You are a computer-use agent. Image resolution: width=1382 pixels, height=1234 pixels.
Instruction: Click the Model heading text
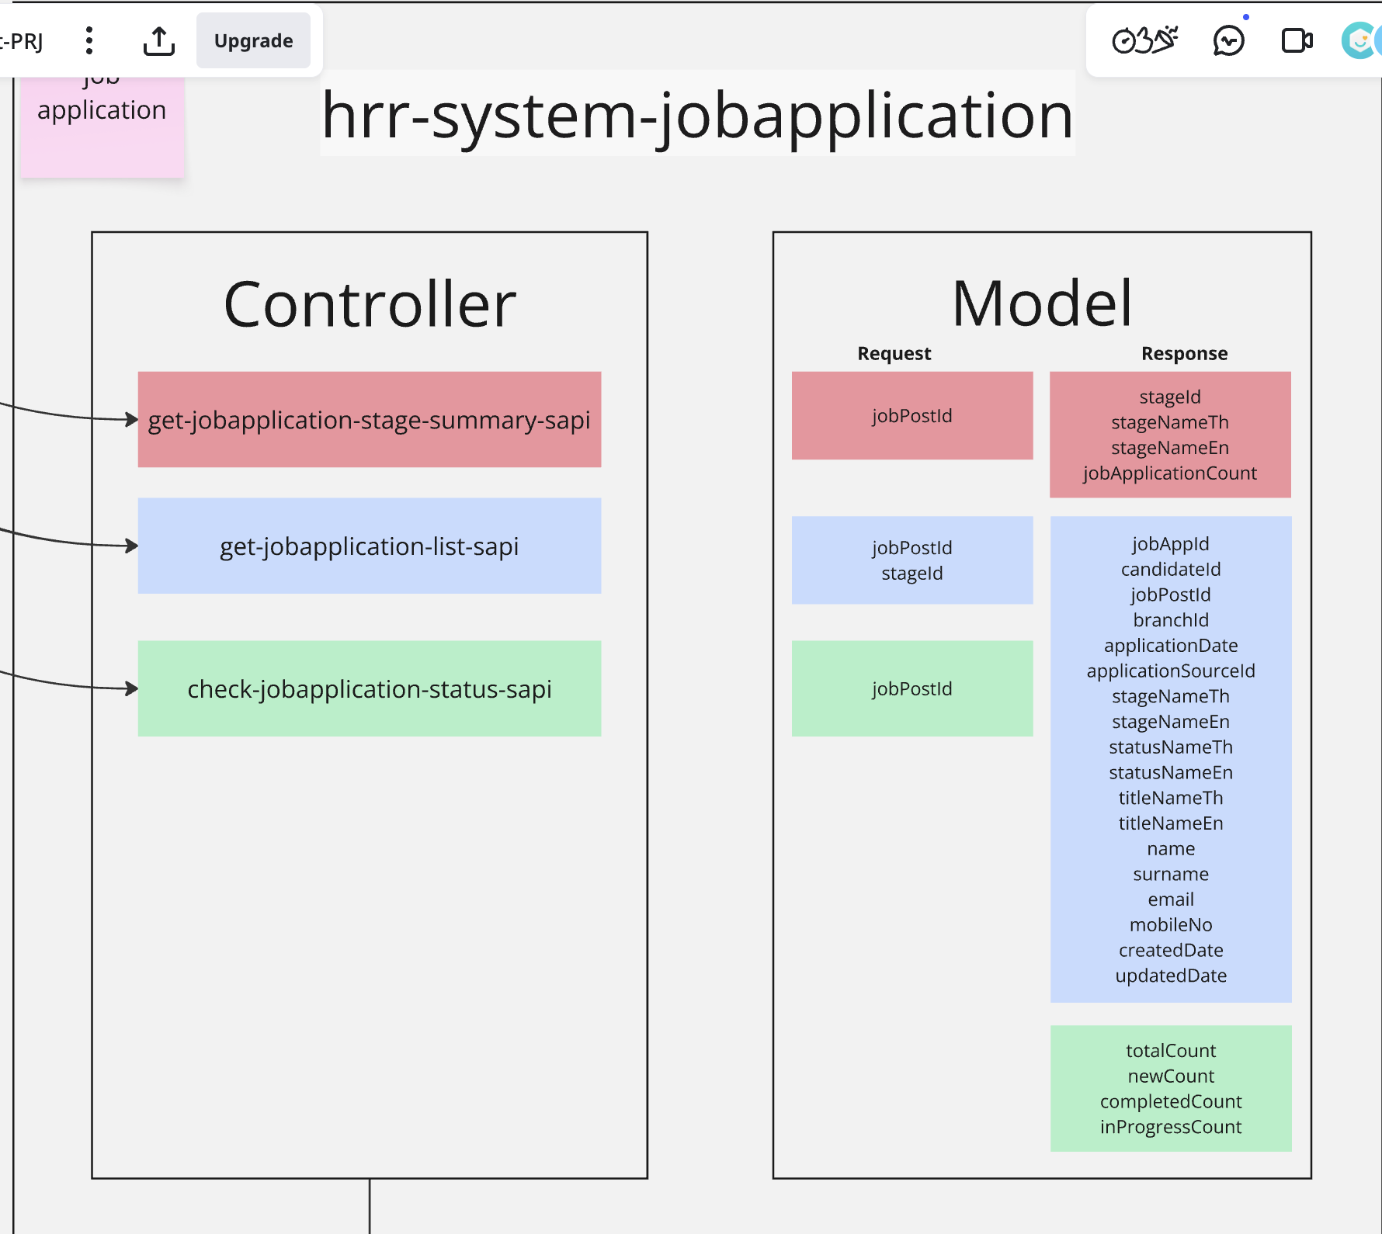[x=1042, y=303]
